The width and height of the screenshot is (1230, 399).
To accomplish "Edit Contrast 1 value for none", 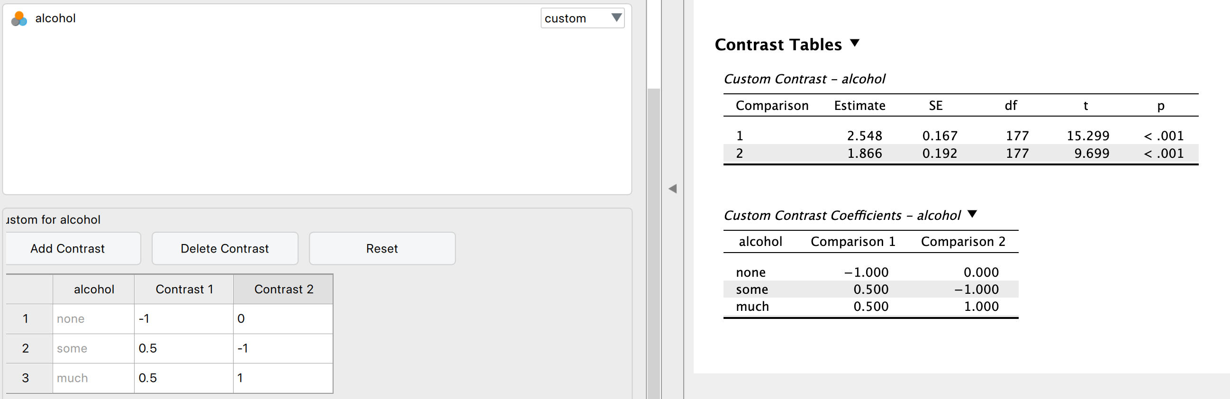I will [183, 319].
